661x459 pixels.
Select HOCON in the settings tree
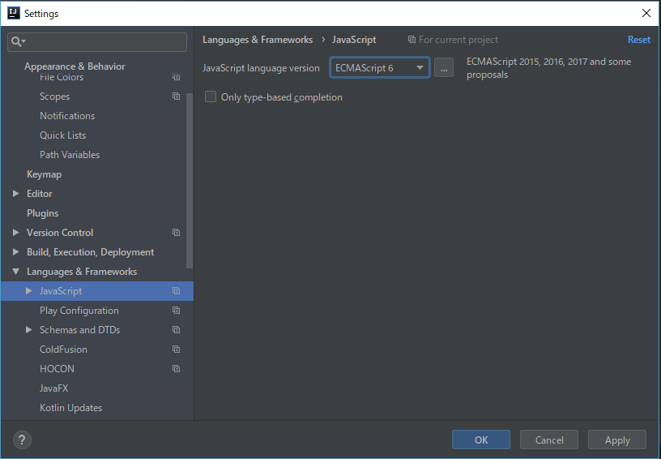tap(57, 368)
